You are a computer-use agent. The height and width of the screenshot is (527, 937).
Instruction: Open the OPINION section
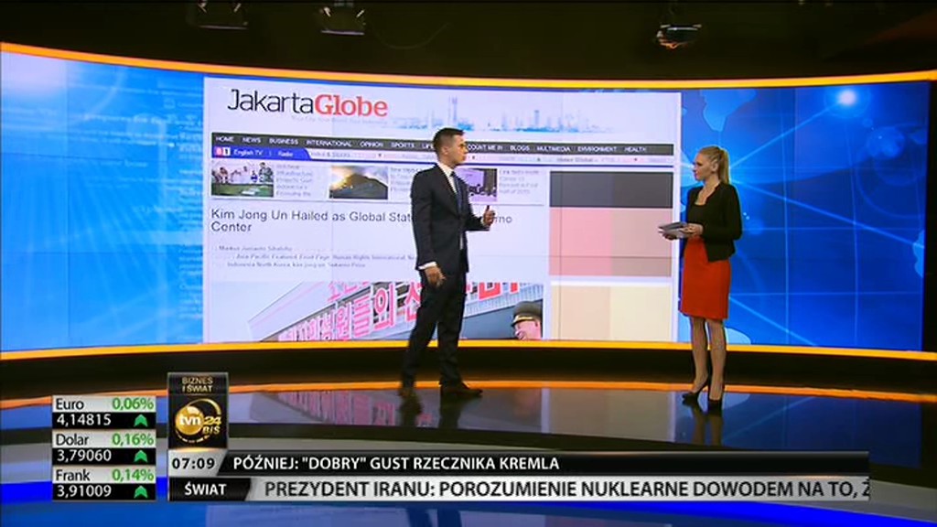click(372, 145)
